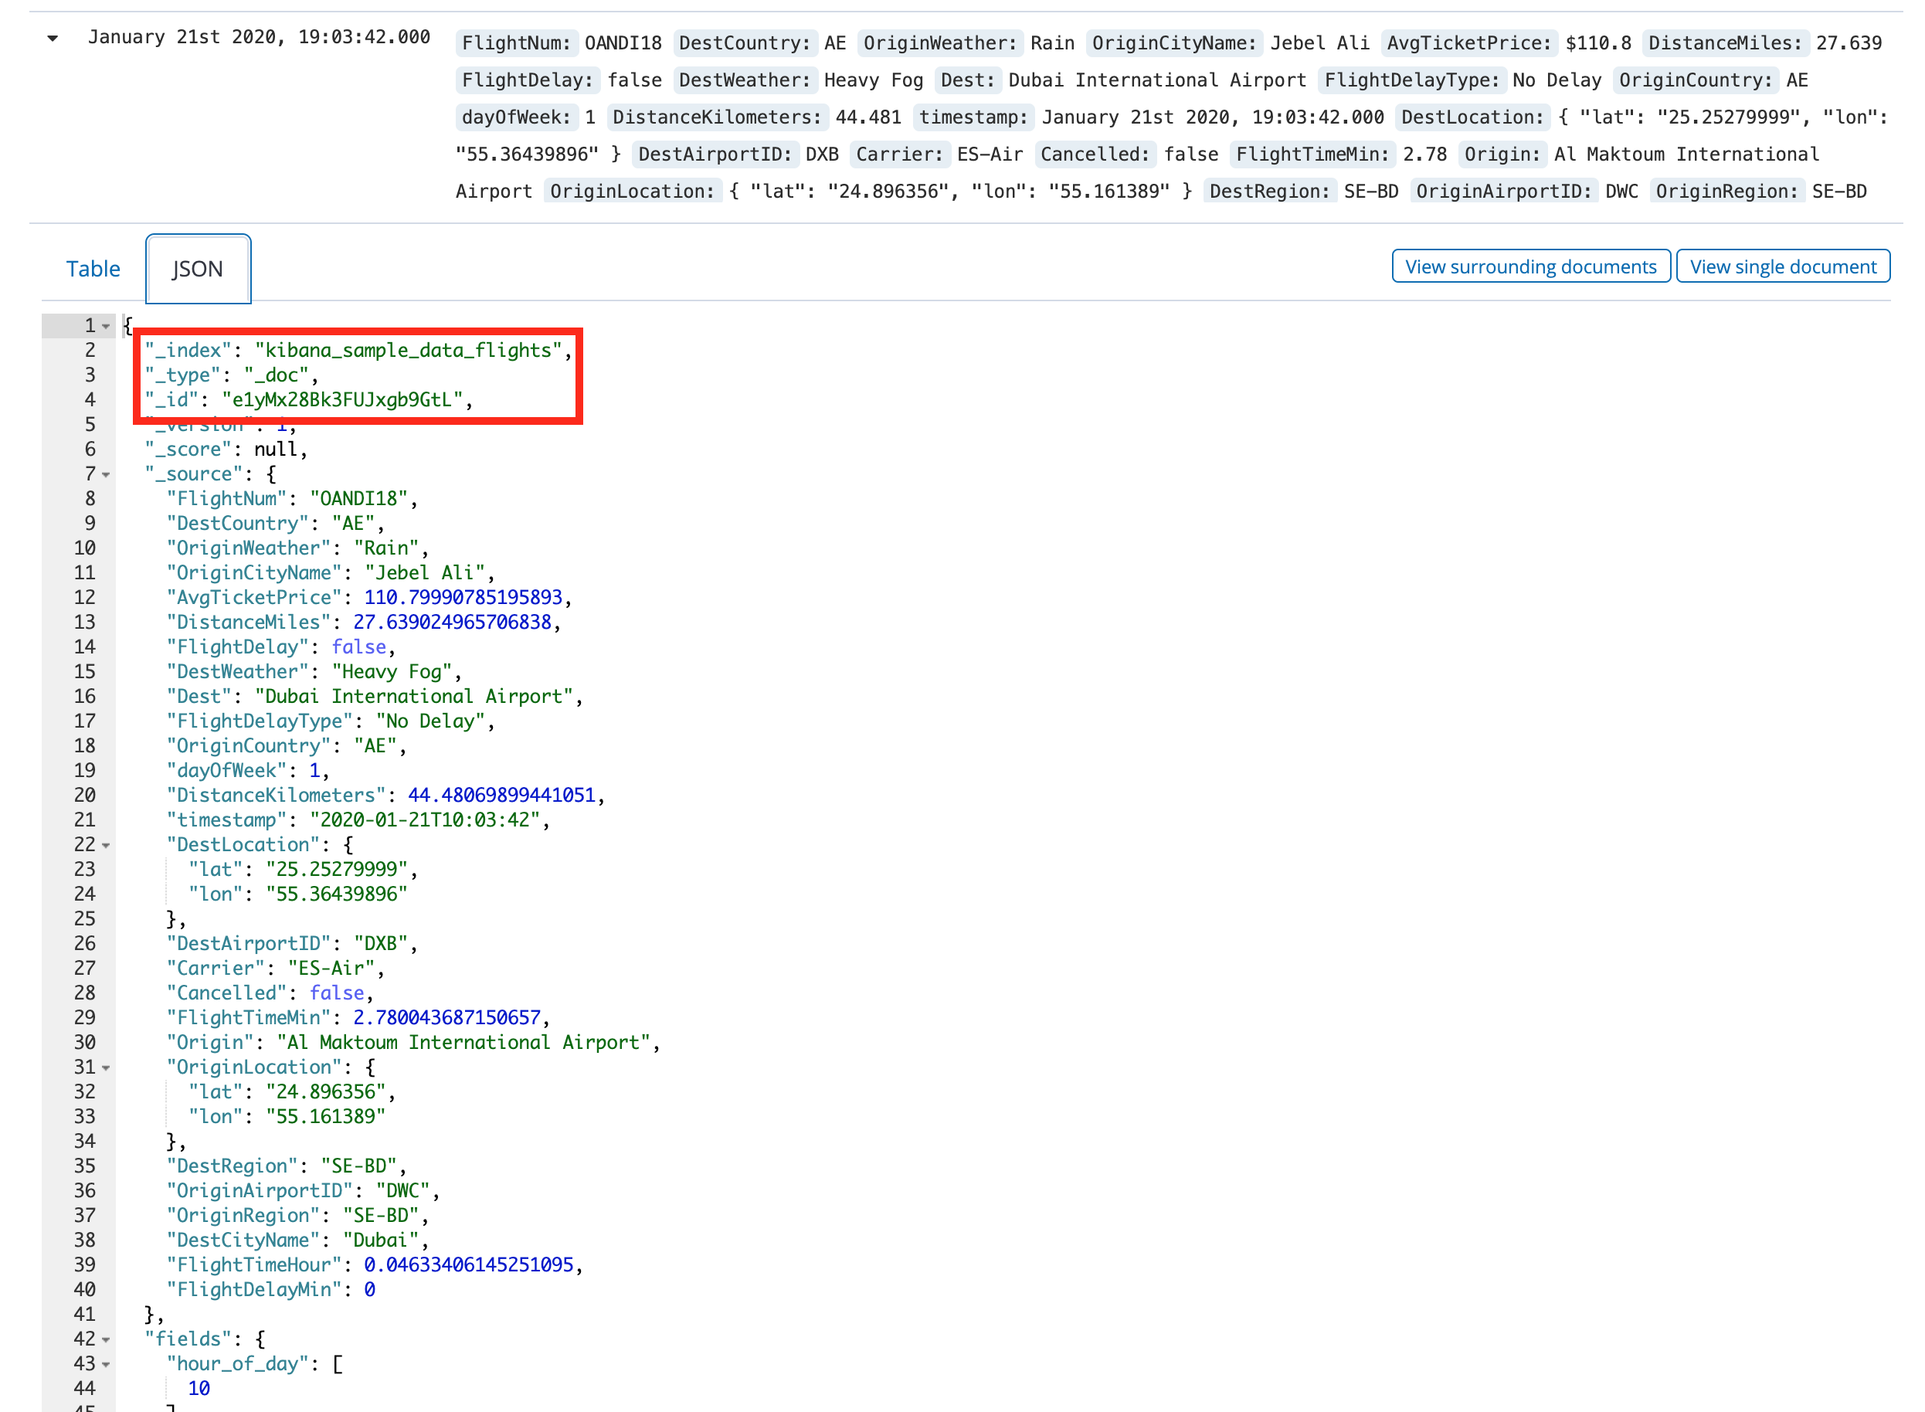Fold DestLocation object at line 22
Image resolution: width=1925 pixels, height=1412 pixels.
(106, 845)
